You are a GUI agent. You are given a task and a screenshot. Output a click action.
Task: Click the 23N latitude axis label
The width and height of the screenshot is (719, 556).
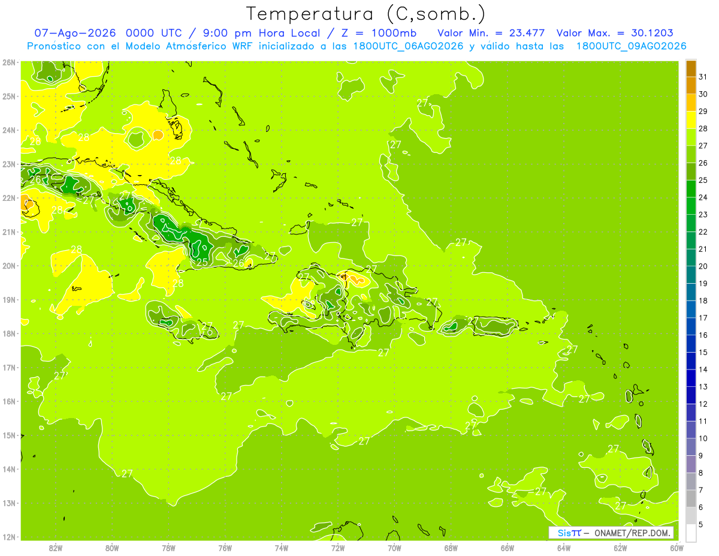click(x=9, y=164)
